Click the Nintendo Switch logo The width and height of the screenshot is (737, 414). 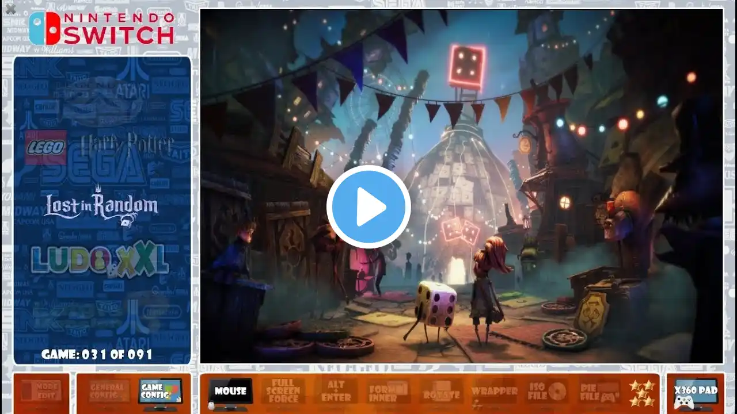102,28
